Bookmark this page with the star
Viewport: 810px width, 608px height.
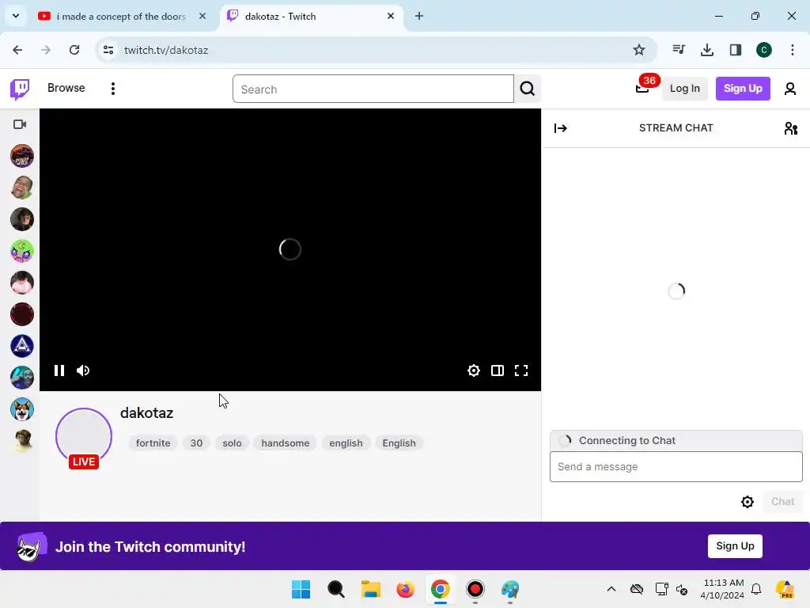pyautogui.click(x=639, y=50)
